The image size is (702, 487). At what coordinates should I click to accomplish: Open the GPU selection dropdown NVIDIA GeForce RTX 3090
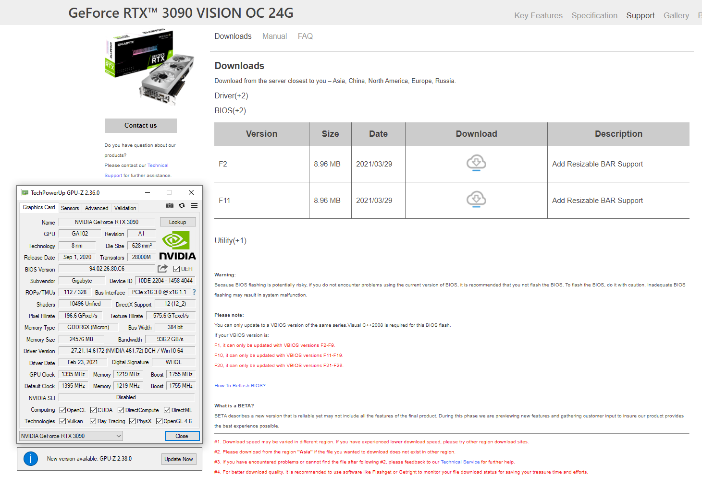[71, 436]
